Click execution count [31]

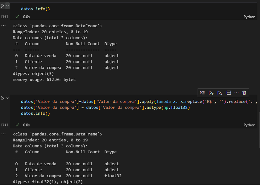[x=4, y=125]
